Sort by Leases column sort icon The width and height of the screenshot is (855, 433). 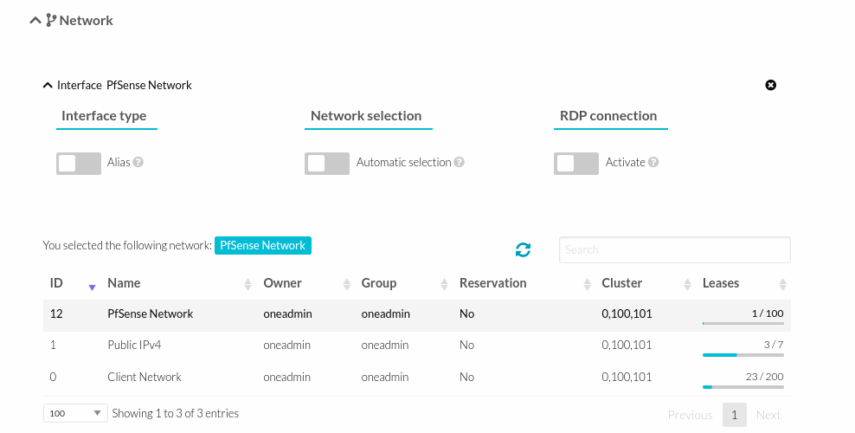point(782,284)
